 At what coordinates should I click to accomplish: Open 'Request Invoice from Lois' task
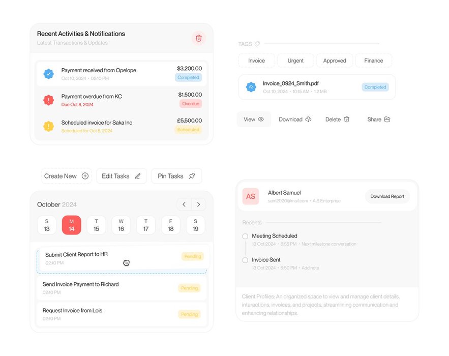point(122,314)
